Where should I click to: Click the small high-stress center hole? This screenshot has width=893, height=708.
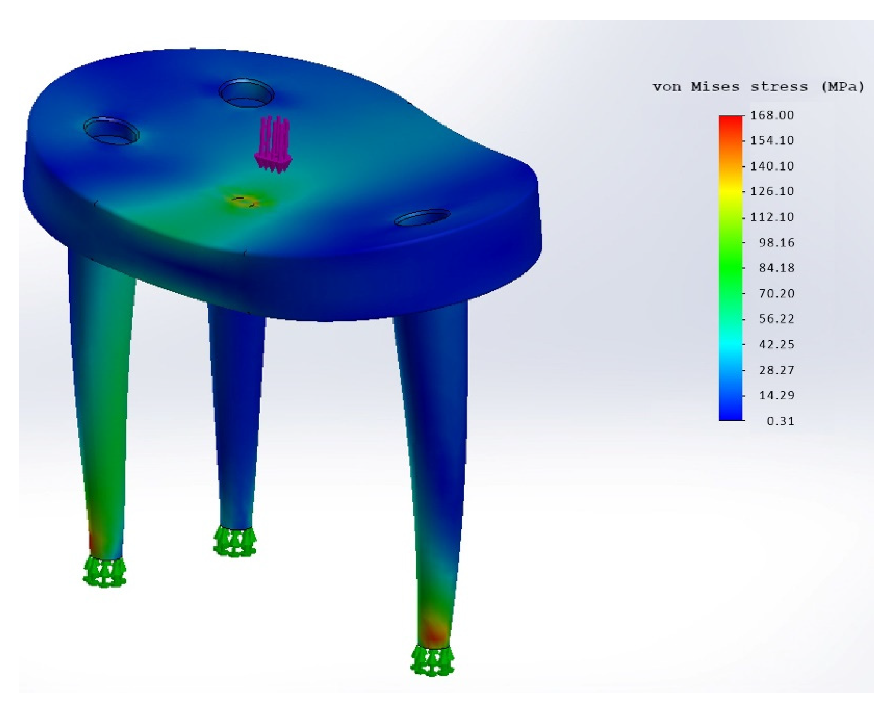(244, 202)
